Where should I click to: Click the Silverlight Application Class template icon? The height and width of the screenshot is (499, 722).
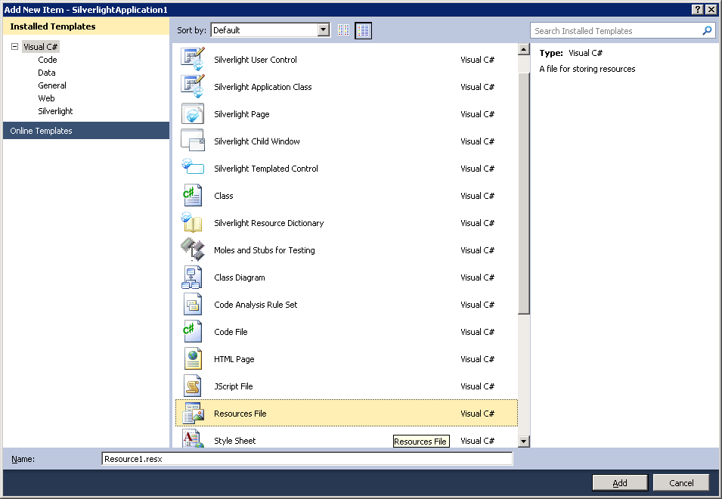pyautogui.click(x=193, y=86)
